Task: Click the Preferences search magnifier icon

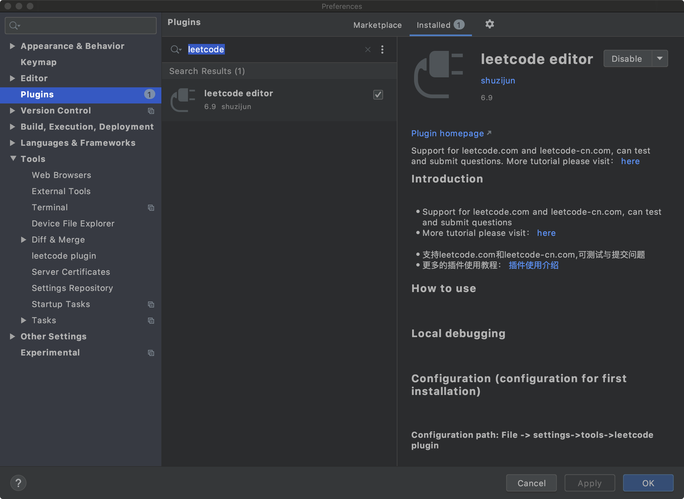Action: click(14, 25)
